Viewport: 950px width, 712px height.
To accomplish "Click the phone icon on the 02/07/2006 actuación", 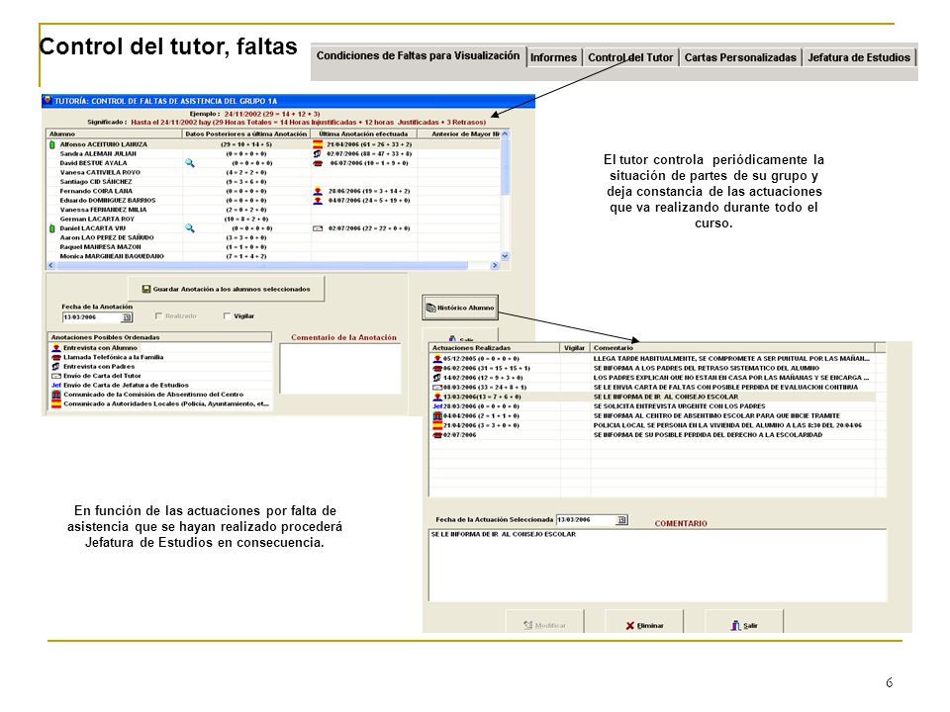I will pos(437,435).
